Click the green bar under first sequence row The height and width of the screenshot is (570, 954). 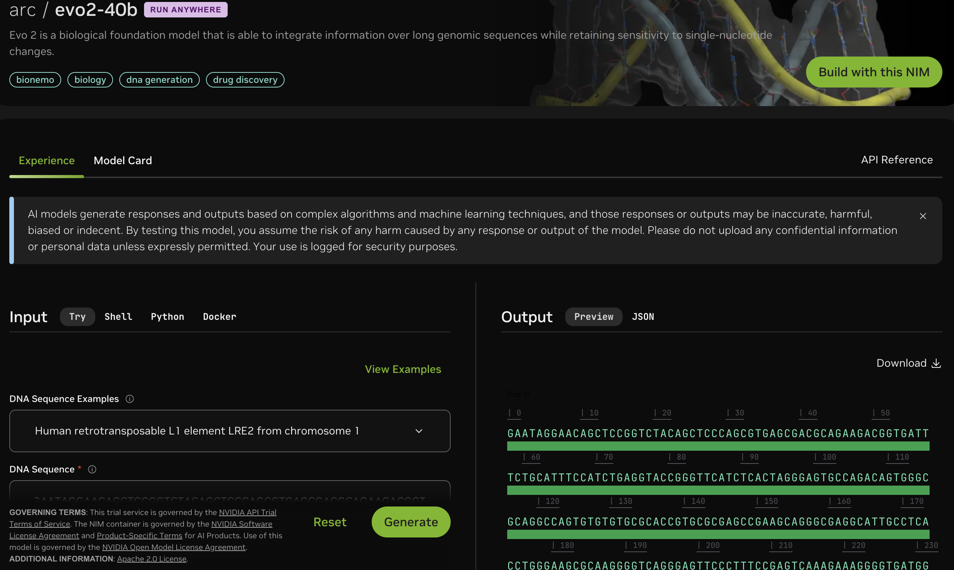click(718, 446)
